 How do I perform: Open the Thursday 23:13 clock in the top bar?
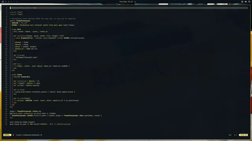126,2
